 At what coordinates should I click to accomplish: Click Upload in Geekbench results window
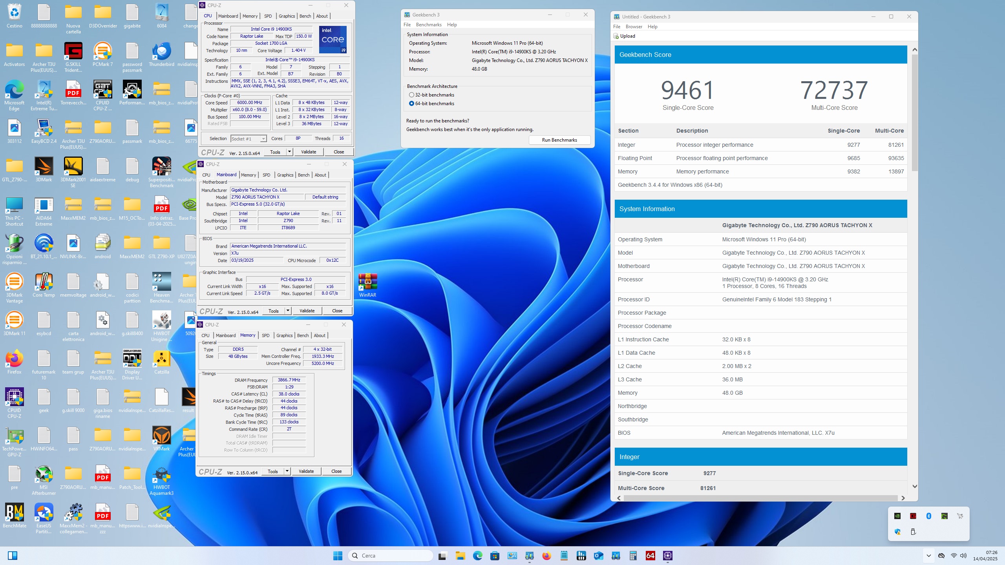point(624,36)
